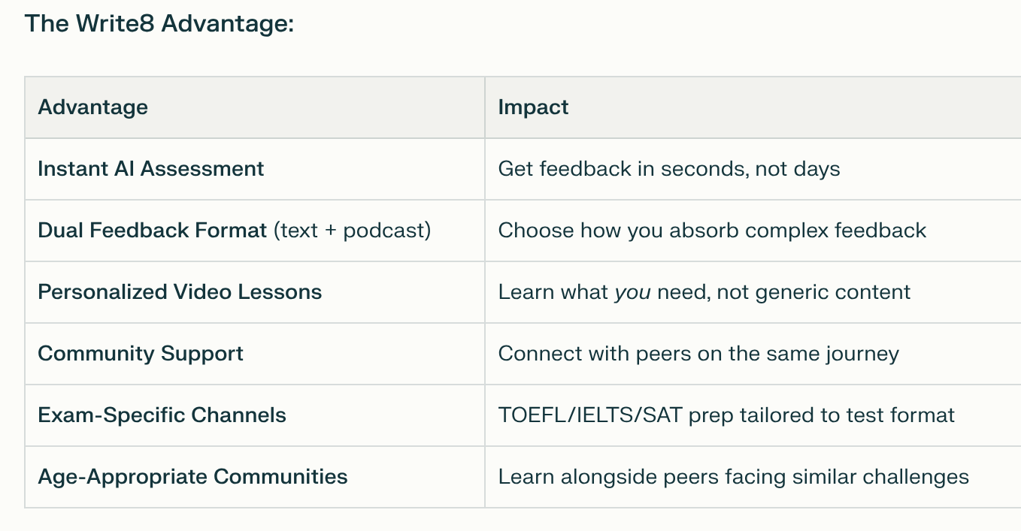
Task: Select the 'Community Support' cell
Action: (x=141, y=353)
